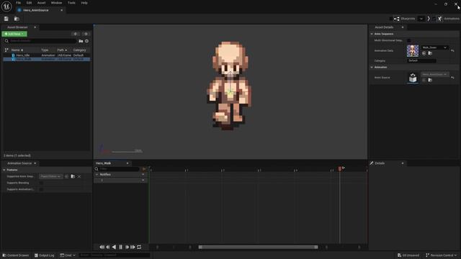461x259 pixels.
Task: Toggle the Multi-Directional Sequence checkbox
Action: click(x=409, y=40)
